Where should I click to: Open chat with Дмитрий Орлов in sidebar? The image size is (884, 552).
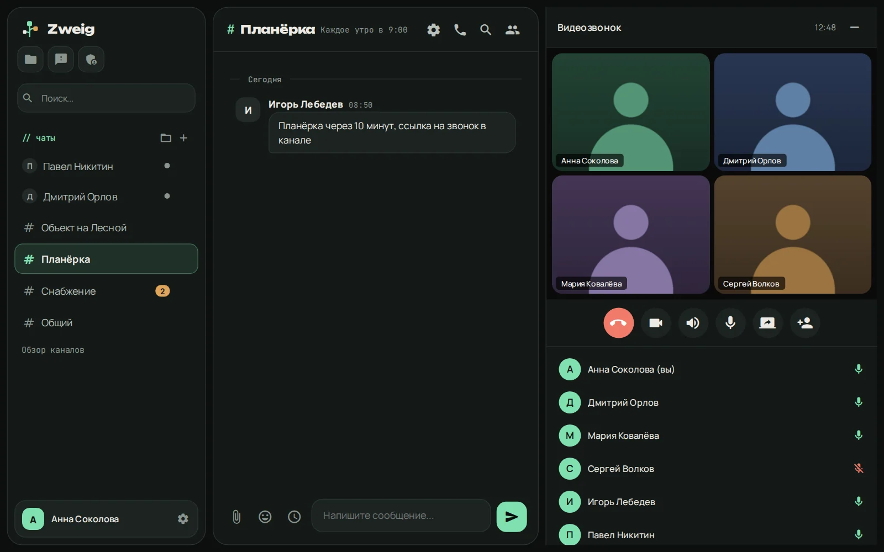click(106, 197)
